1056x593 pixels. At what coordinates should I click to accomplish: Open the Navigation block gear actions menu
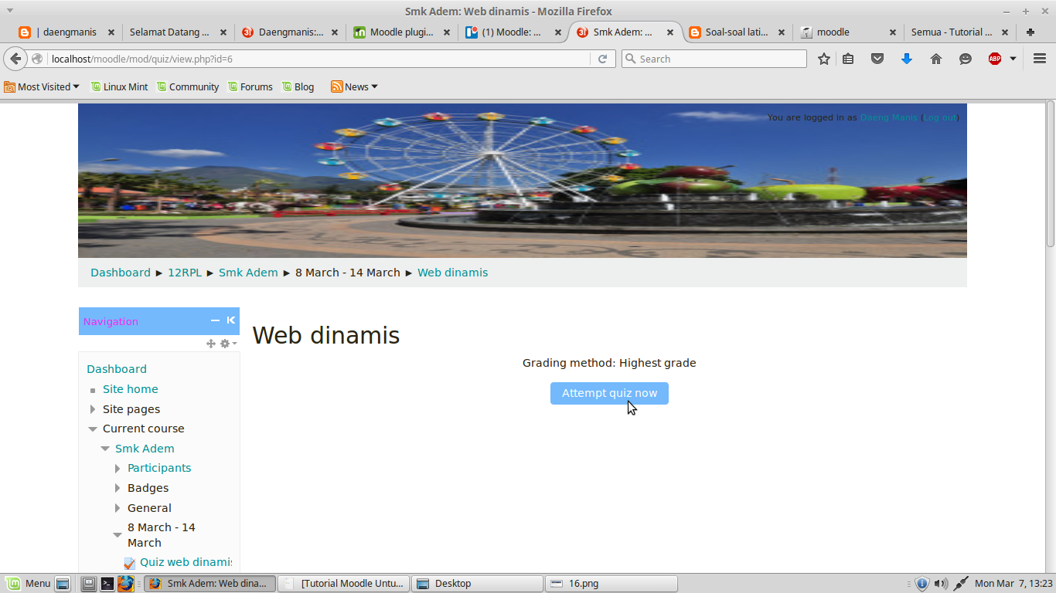coord(228,344)
